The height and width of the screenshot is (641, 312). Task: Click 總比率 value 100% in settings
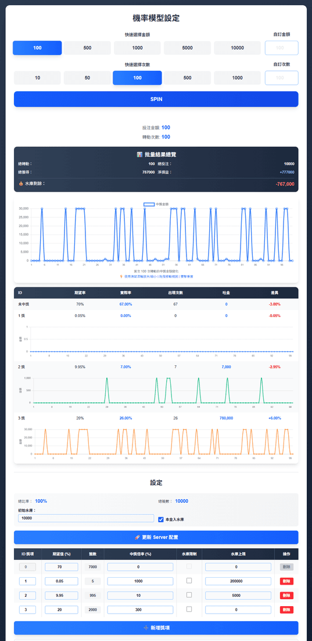coord(41,500)
